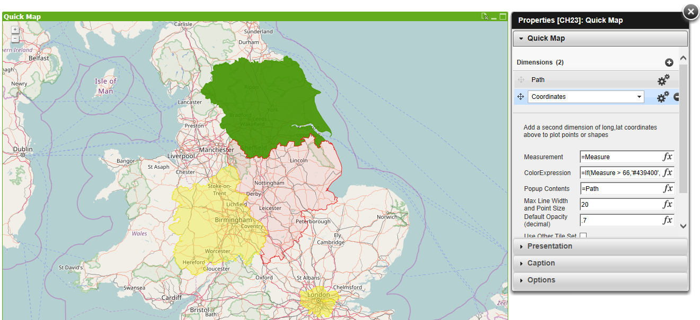Select the Path dimension row
The image size is (700, 320).
[x=596, y=80]
